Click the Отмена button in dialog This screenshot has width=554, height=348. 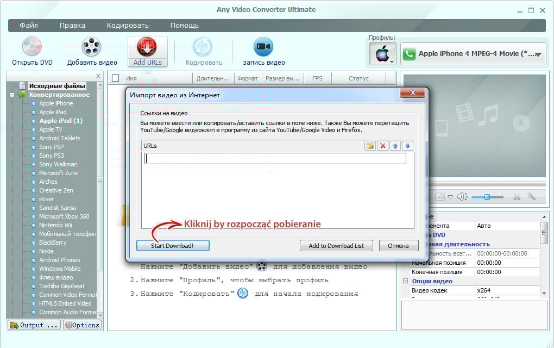[399, 245]
